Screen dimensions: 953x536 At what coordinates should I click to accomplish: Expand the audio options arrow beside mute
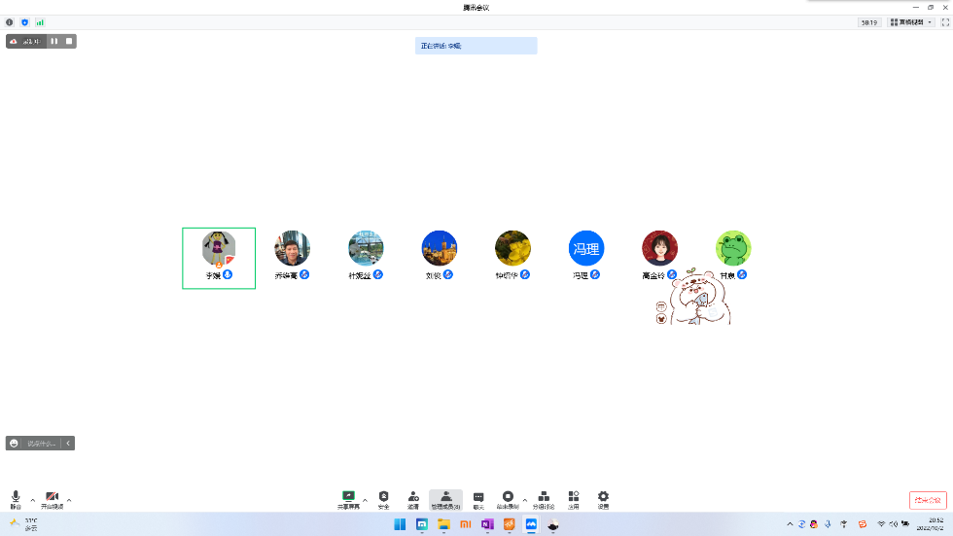tap(32, 500)
